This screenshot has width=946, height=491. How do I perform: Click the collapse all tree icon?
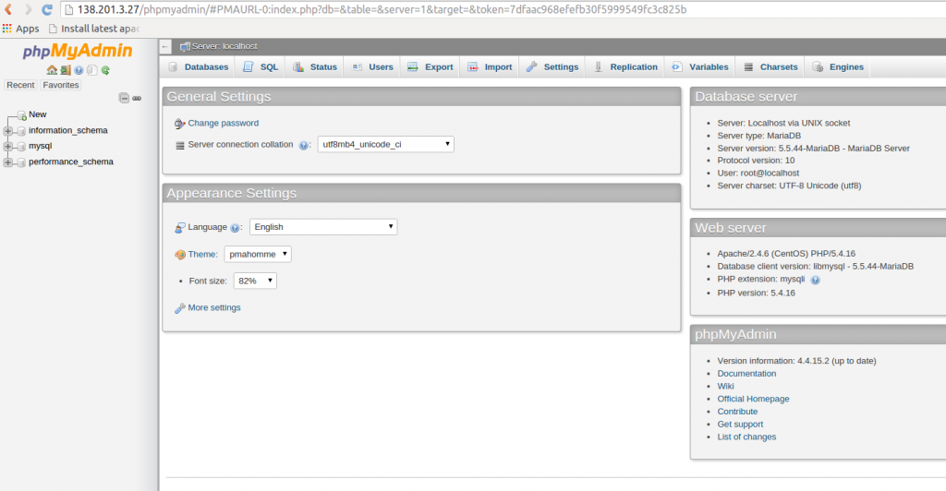coord(124,98)
